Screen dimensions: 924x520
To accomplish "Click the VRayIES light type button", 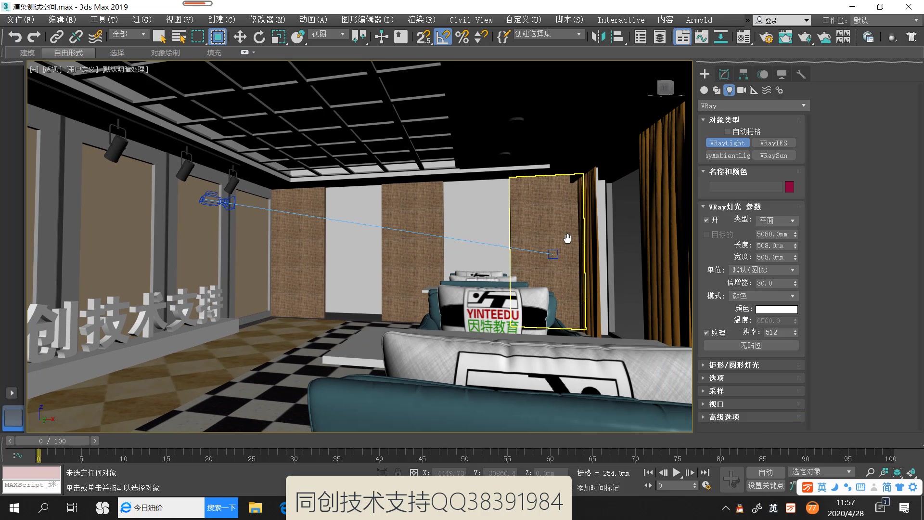I will coord(773,143).
